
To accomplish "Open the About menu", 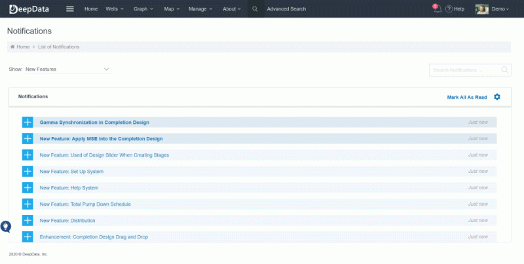I will coord(232,9).
